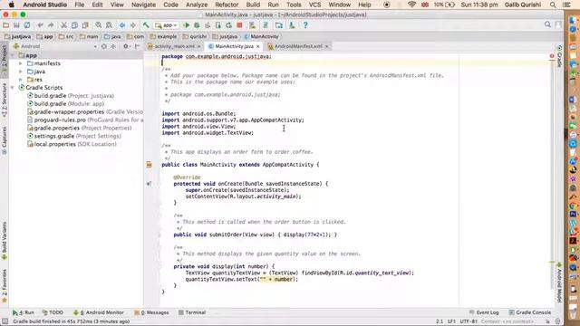Start debugging with the bug icon
The image size is (580, 326).
pyautogui.click(x=197, y=25)
